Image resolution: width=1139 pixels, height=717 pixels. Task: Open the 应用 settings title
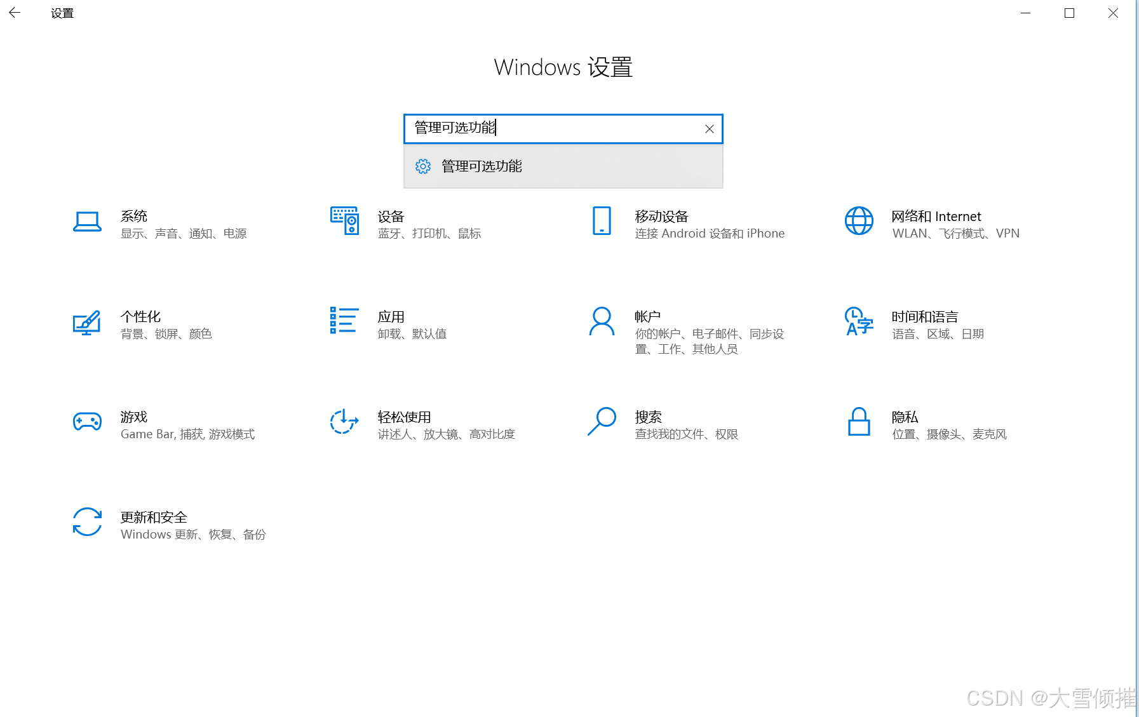point(391,316)
